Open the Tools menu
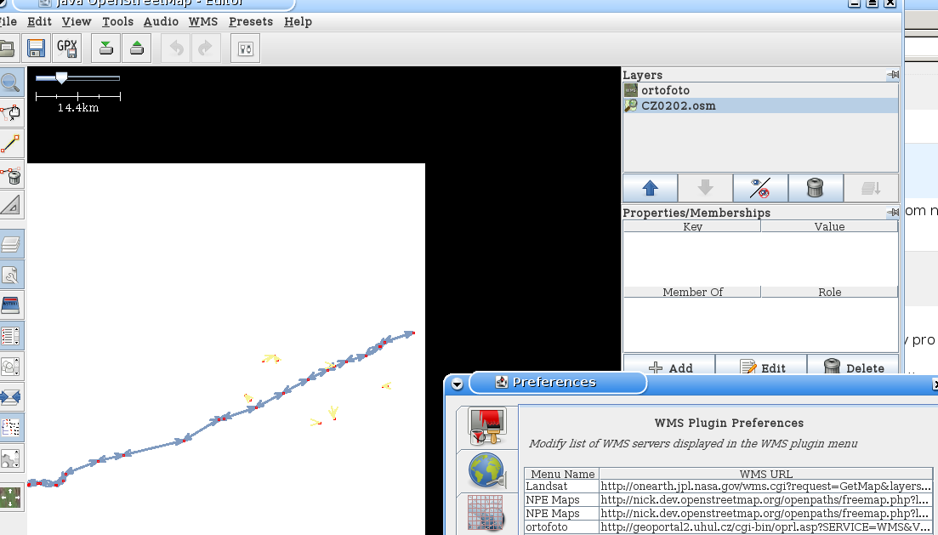This screenshot has height=535, width=938. tap(118, 21)
